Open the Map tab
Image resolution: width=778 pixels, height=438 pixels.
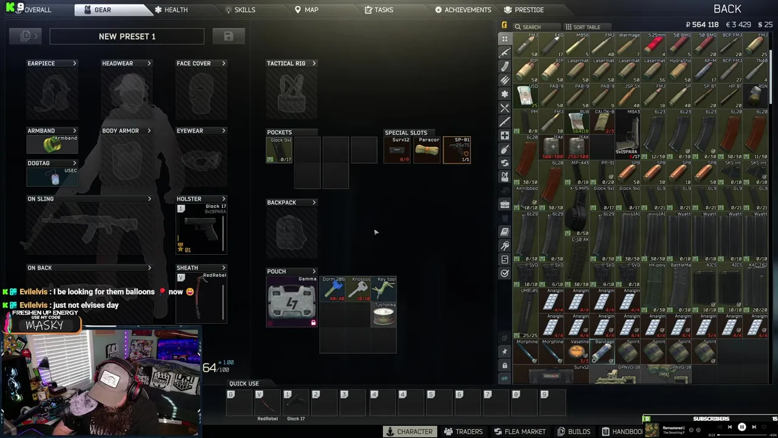point(306,10)
